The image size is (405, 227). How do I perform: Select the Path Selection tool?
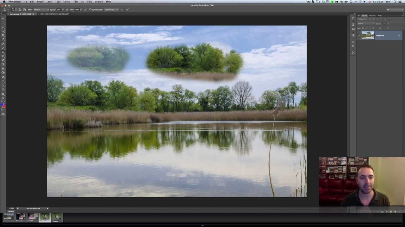[3, 85]
